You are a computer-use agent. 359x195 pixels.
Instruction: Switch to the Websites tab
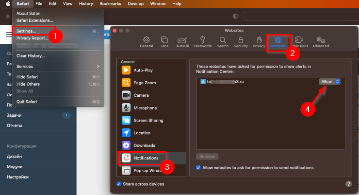click(278, 41)
